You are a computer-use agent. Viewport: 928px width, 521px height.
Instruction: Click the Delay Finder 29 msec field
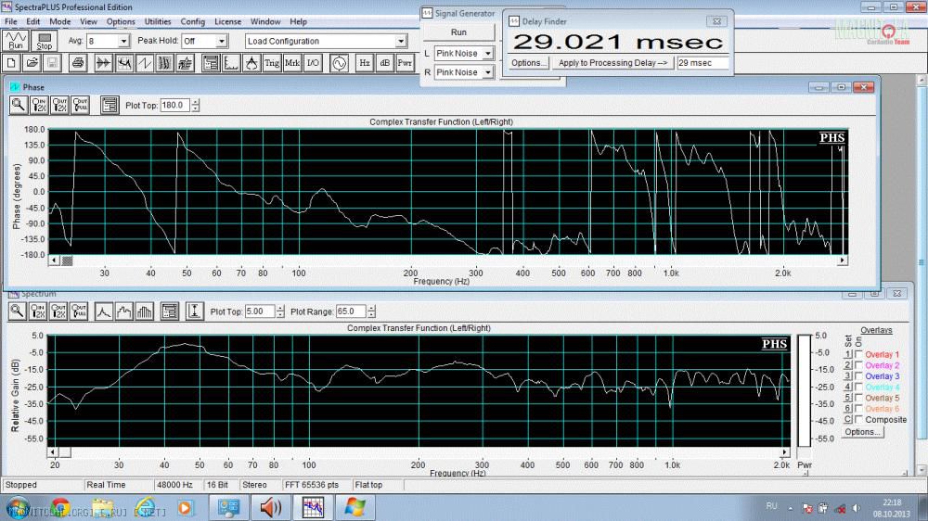(702, 63)
